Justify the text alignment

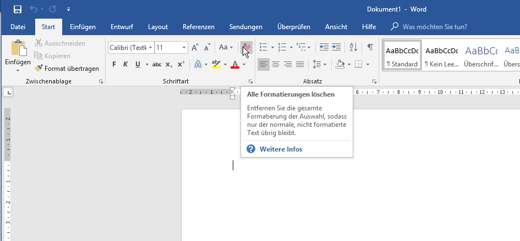(300, 64)
